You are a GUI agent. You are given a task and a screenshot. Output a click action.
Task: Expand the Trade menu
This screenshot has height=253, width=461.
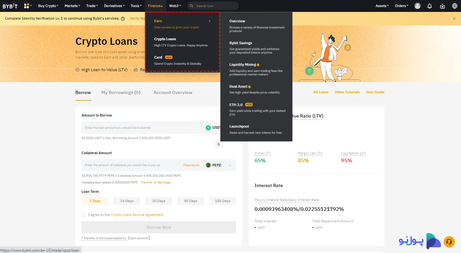(92, 6)
